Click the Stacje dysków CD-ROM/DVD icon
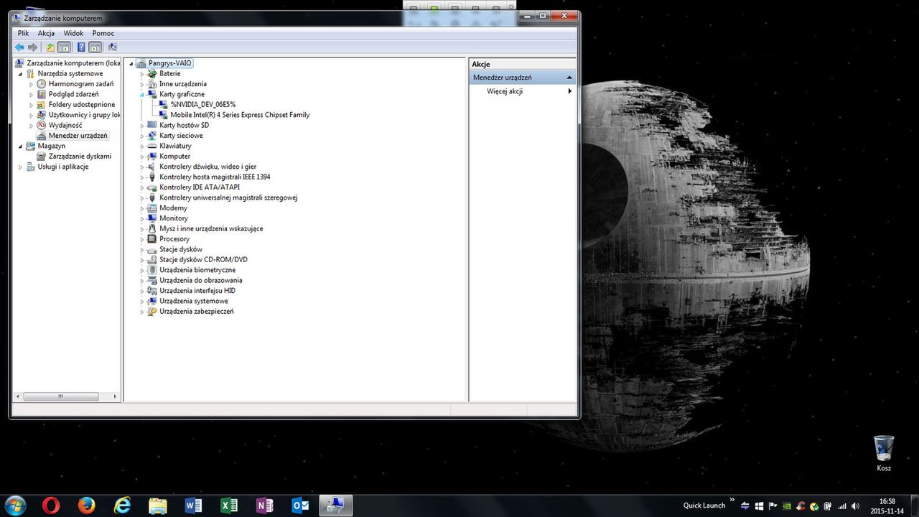The height and width of the screenshot is (517, 919). (152, 260)
